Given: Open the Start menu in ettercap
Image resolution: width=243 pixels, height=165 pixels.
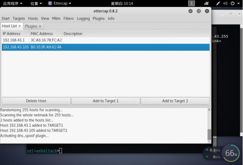Looking at the screenshot, I should pyautogui.click(x=5, y=19).
